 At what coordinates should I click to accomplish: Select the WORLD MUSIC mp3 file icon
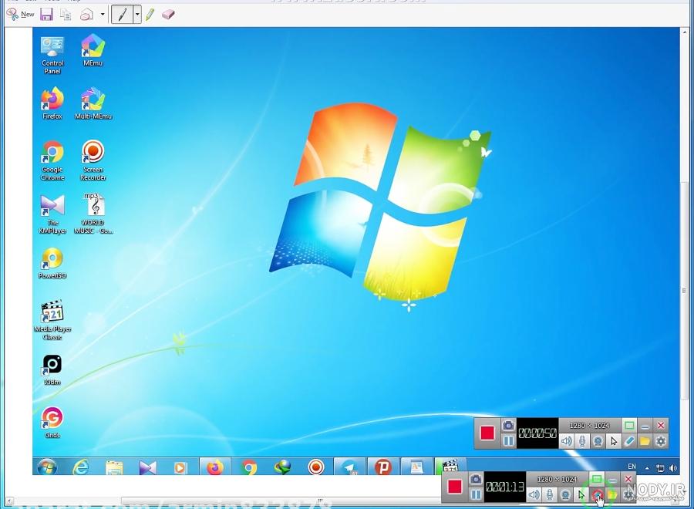click(x=93, y=214)
